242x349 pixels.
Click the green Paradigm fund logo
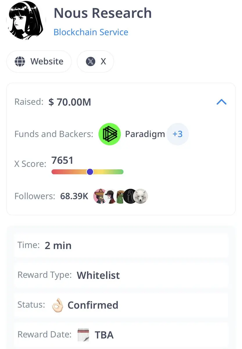coord(110,134)
